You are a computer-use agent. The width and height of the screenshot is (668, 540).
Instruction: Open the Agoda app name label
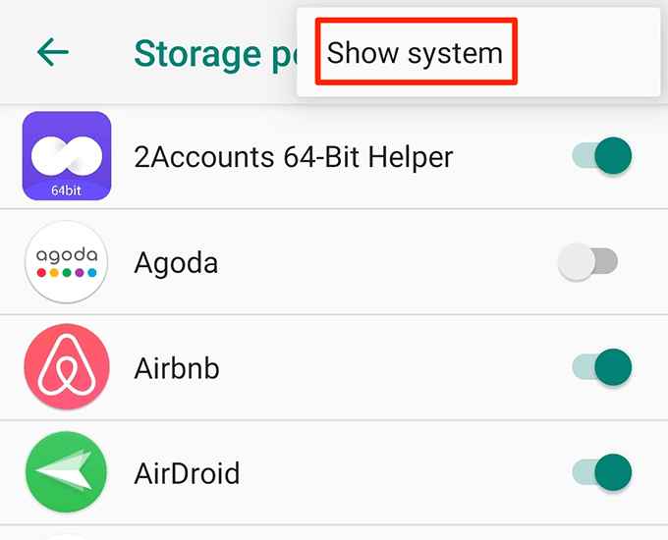[176, 262]
